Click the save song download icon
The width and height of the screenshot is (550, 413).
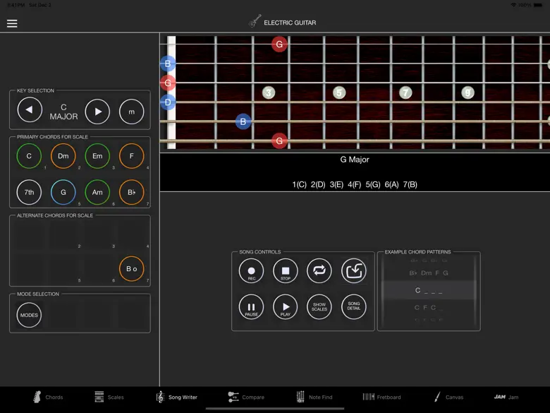(x=354, y=271)
